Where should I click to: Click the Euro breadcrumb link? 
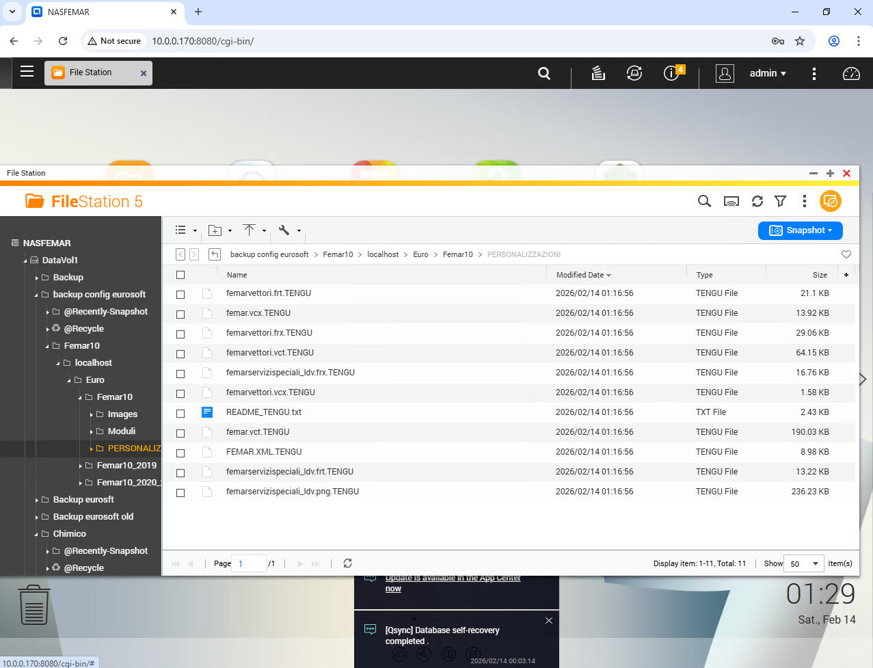(420, 254)
